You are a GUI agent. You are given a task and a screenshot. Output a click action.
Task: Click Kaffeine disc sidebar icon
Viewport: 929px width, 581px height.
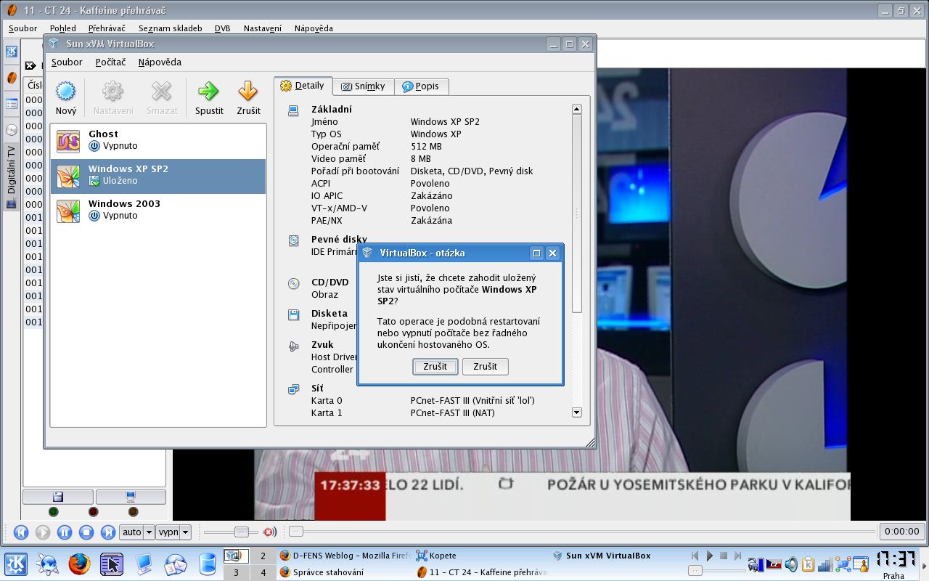pyautogui.click(x=11, y=130)
